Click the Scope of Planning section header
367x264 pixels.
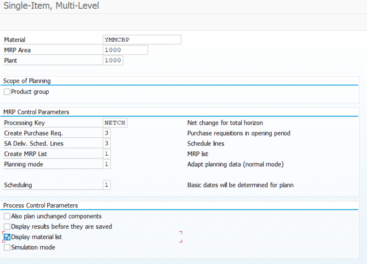[x=27, y=81]
